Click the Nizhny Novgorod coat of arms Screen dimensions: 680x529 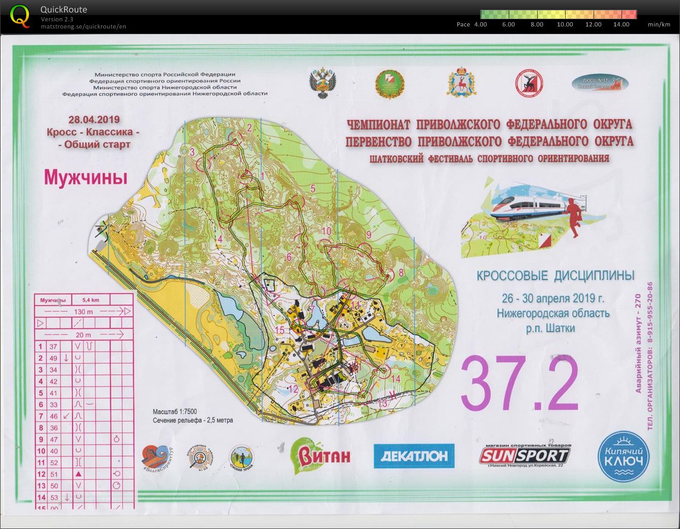[x=461, y=82]
